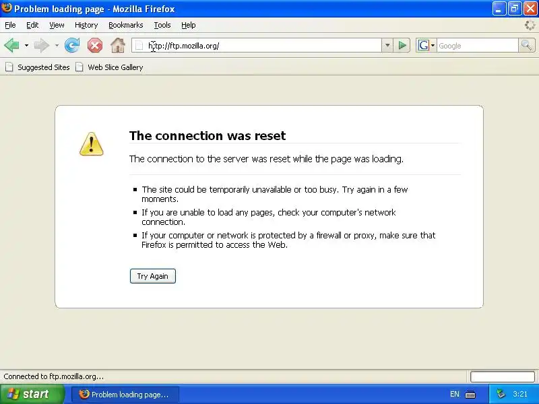This screenshot has height=404, width=539.
Task: Click the grey Forward arrow button
Action: click(x=42, y=45)
